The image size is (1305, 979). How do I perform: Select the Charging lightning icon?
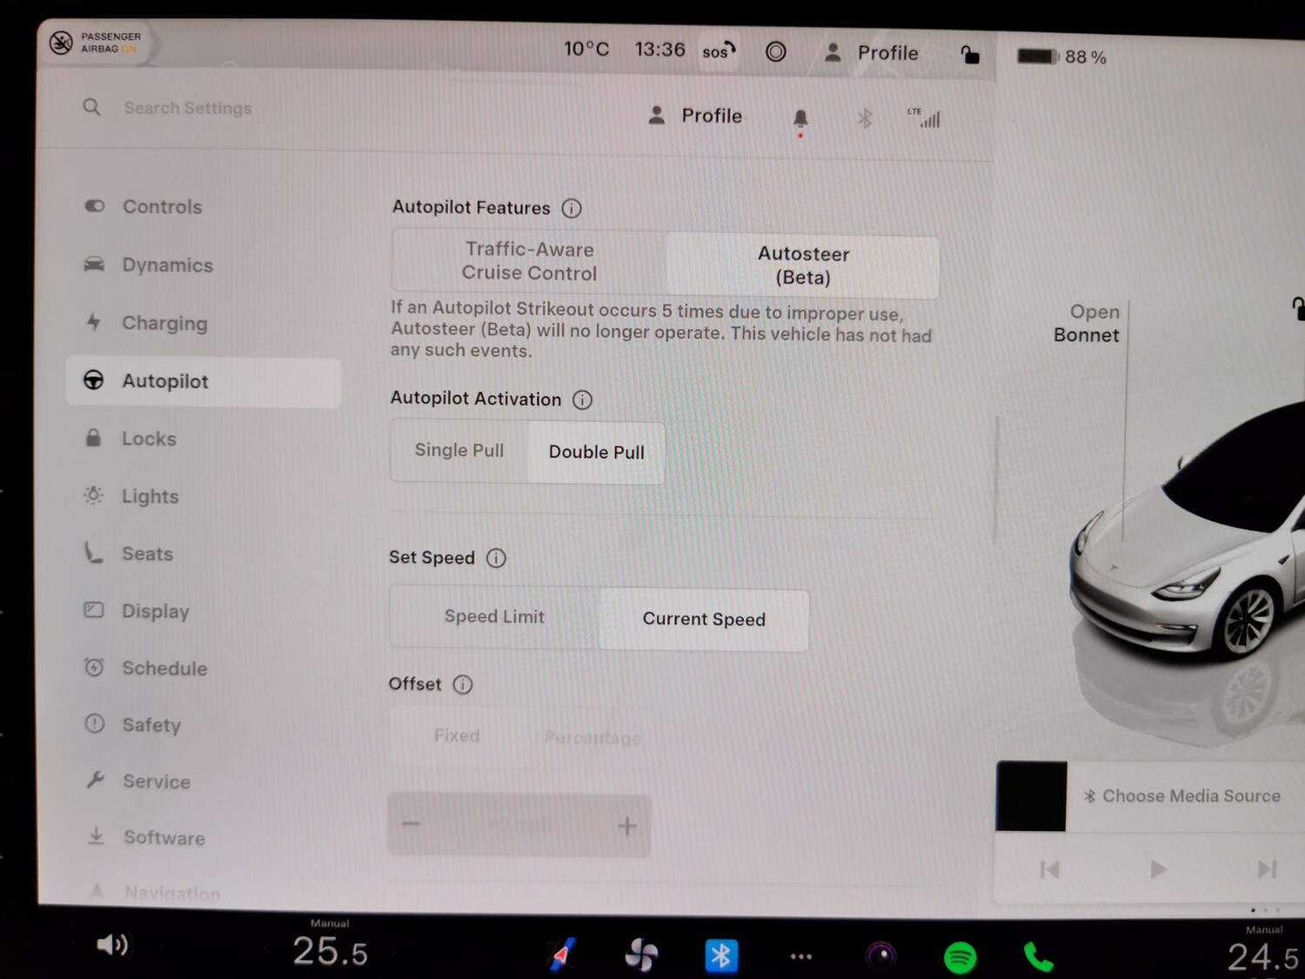click(94, 322)
